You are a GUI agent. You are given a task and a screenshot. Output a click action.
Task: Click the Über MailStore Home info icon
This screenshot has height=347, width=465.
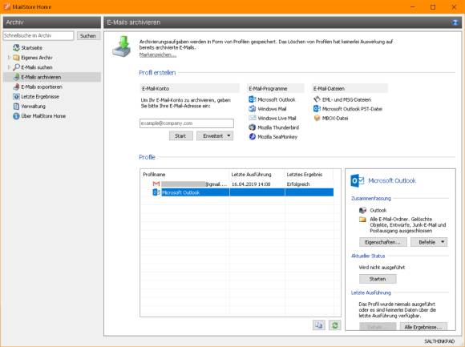pos(16,116)
